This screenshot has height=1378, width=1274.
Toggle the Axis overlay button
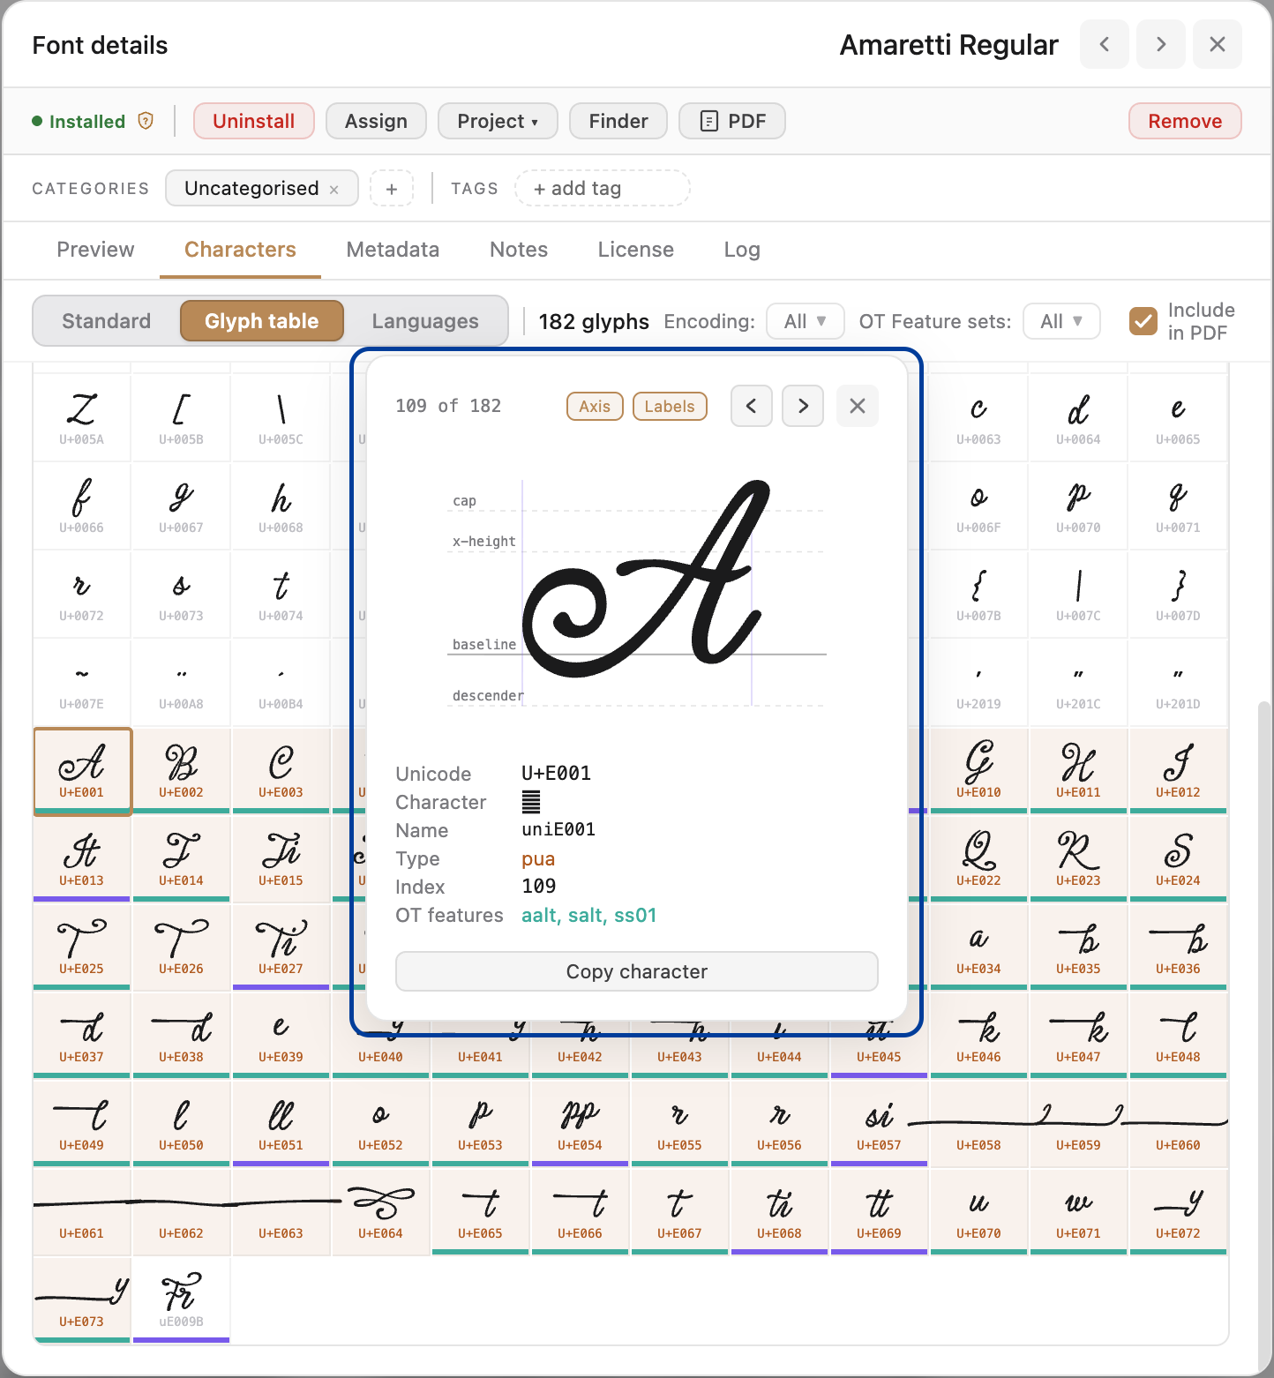point(595,406)
